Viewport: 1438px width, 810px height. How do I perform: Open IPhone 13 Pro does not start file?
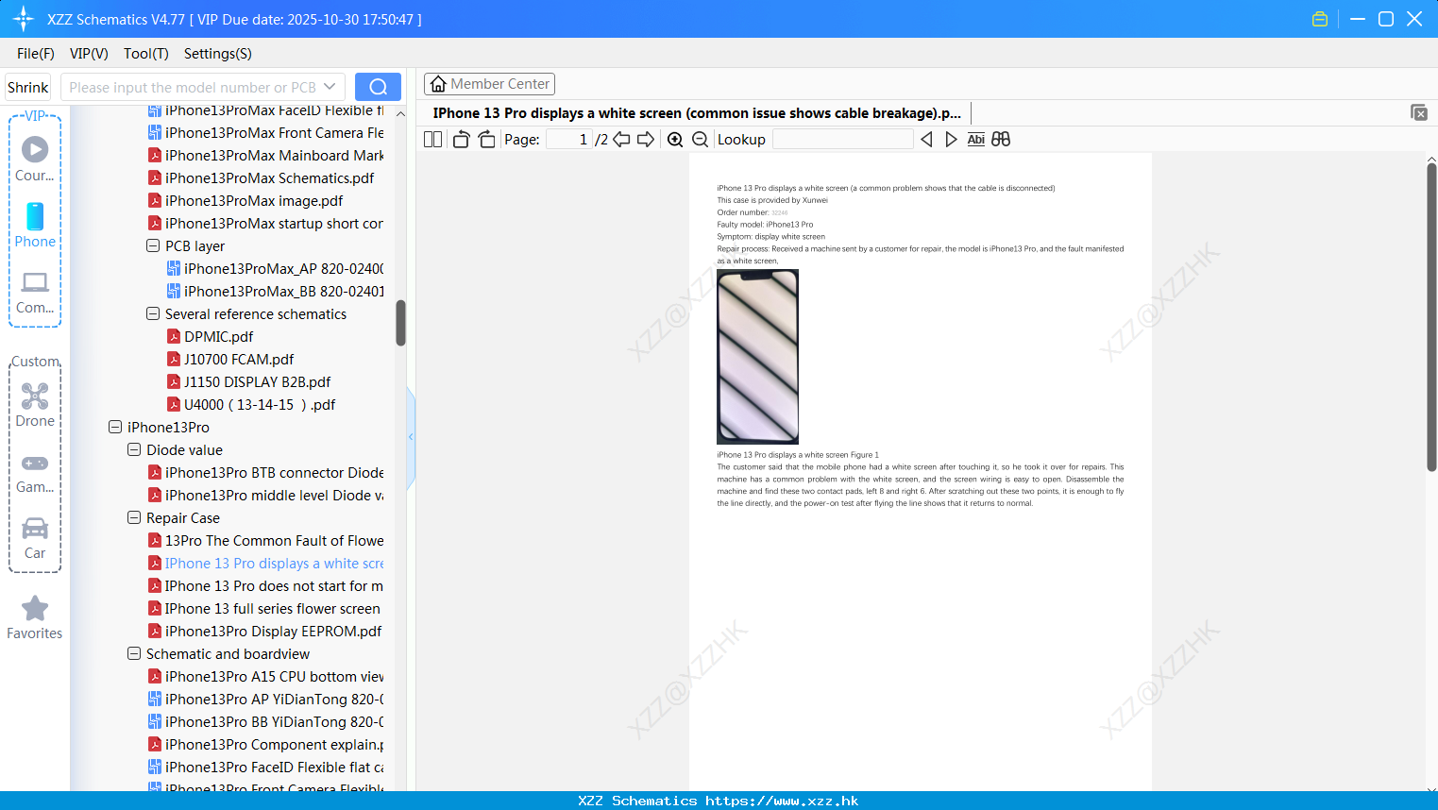click(x=266, y=585)
